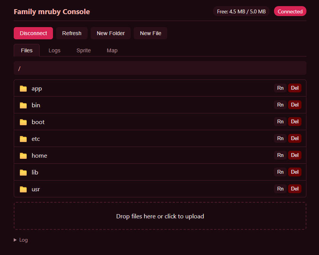Delete the home folder
Viewport: 319px width, 255px height.
(295, 155)
